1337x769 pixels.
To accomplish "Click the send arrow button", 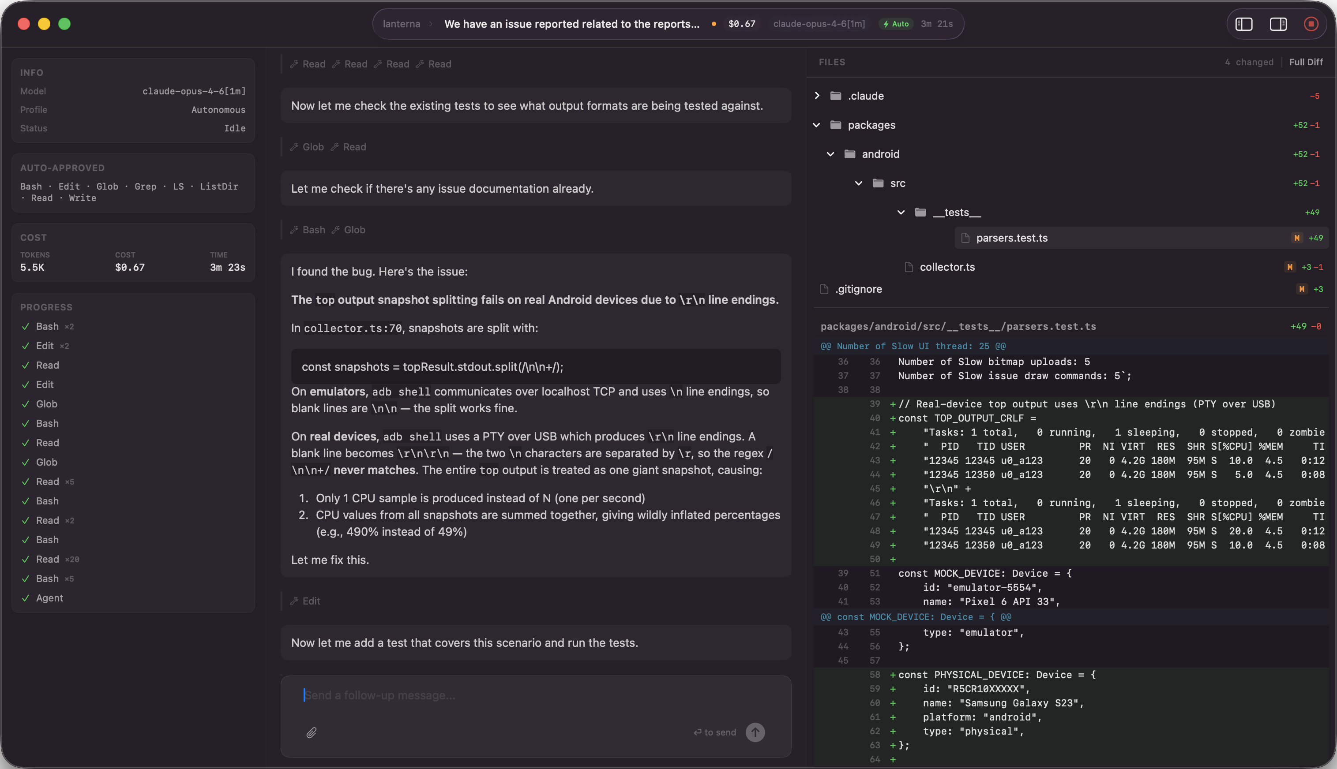I will click(755, 732).
